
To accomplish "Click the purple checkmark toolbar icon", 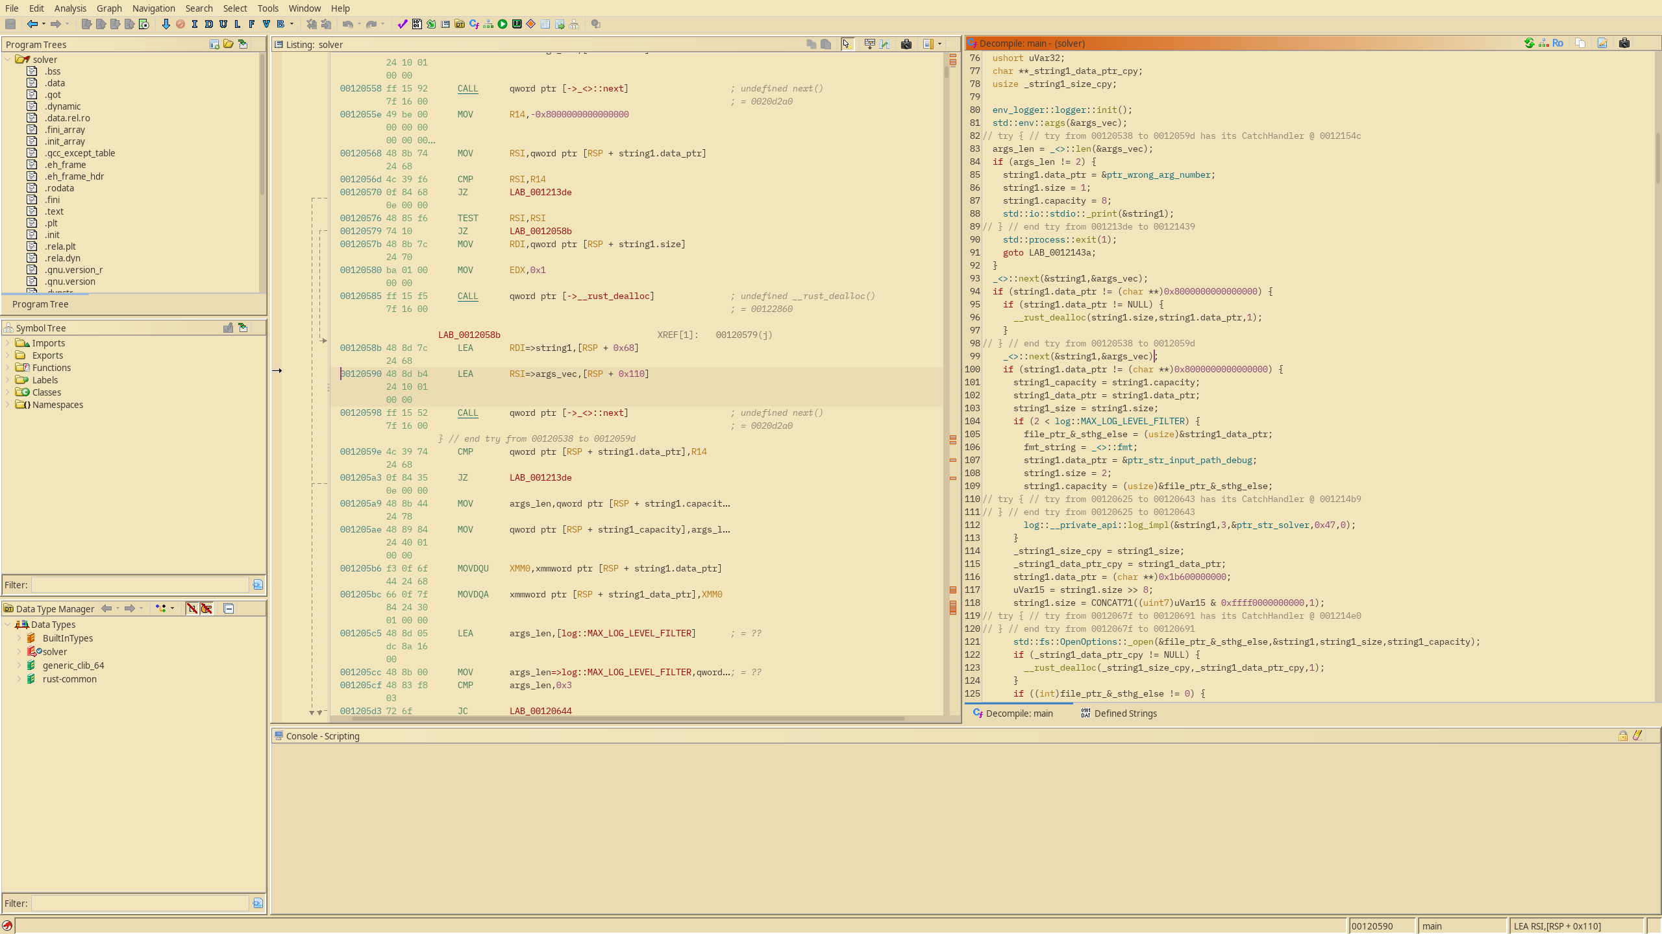I will click(x=403, y=24).
